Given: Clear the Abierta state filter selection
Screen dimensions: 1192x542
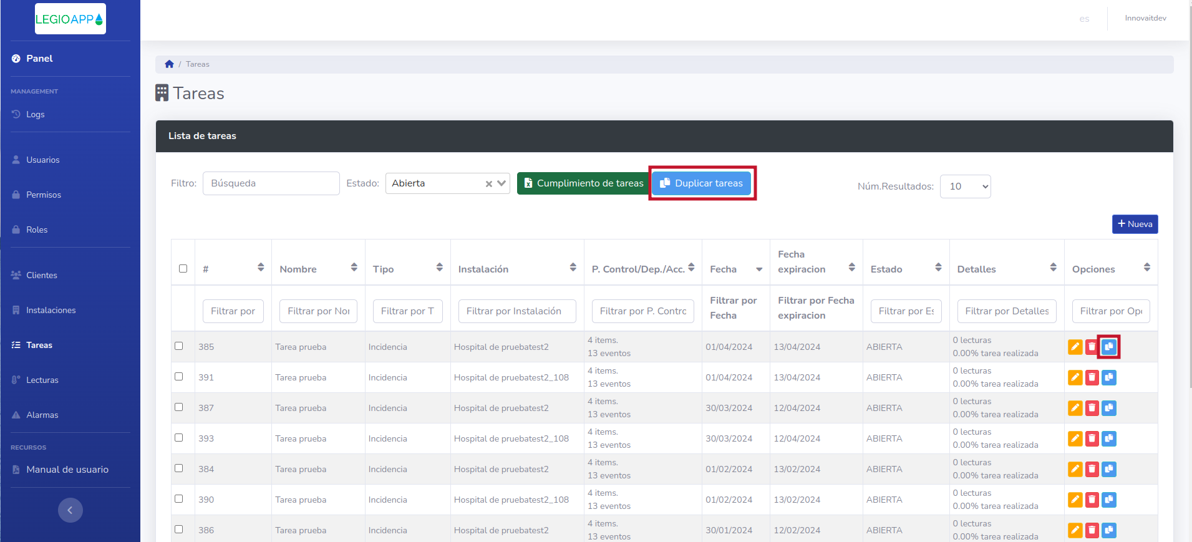Looking at the screenshot, I should [489, 184].
